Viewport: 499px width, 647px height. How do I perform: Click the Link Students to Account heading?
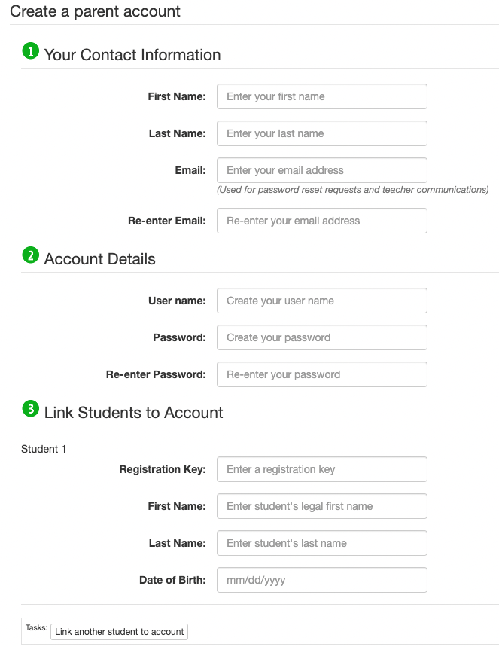[133, 413]
